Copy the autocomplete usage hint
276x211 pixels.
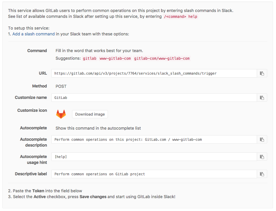pyautogui.click(x=262, y=157)
